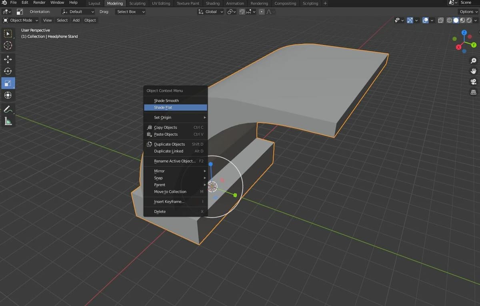Click the blue Z axis on gizmo
The height and width of the screenshot is (306, 480).
pos(464,33)
